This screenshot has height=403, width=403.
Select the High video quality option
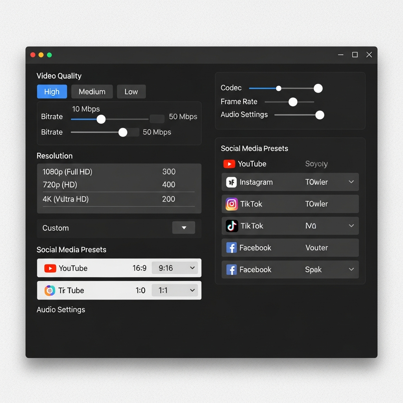click(x=52, y=91)
